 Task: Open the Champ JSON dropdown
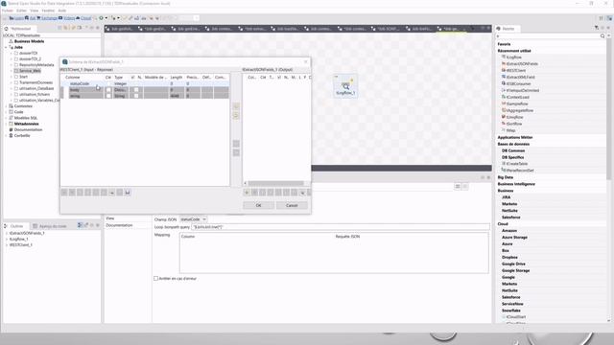[x=193, y=219]
